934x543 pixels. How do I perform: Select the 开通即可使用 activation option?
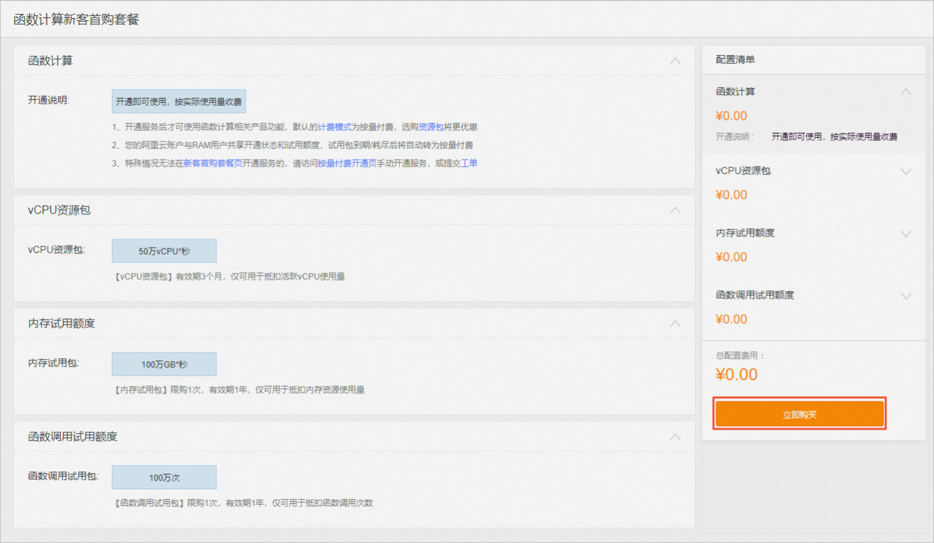tap(179, 101)
